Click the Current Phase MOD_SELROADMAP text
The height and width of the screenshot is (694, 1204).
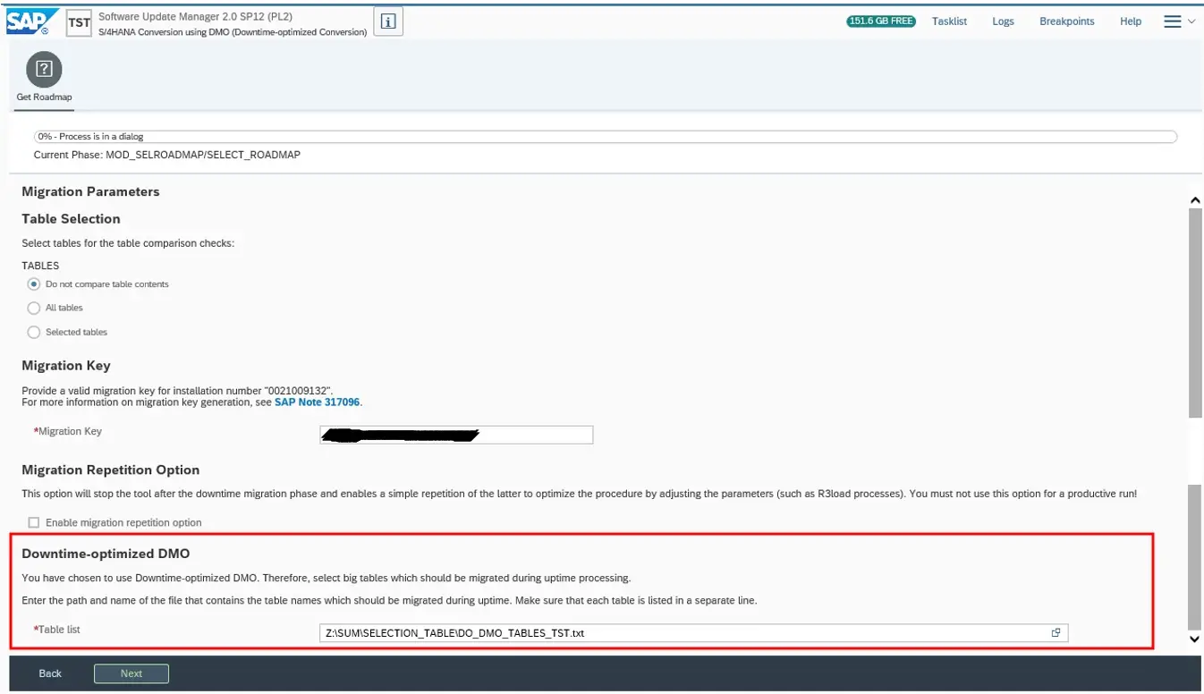[167, 155]
